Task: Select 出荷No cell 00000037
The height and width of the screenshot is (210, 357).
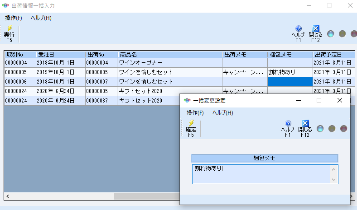Action: coord(101,101)
